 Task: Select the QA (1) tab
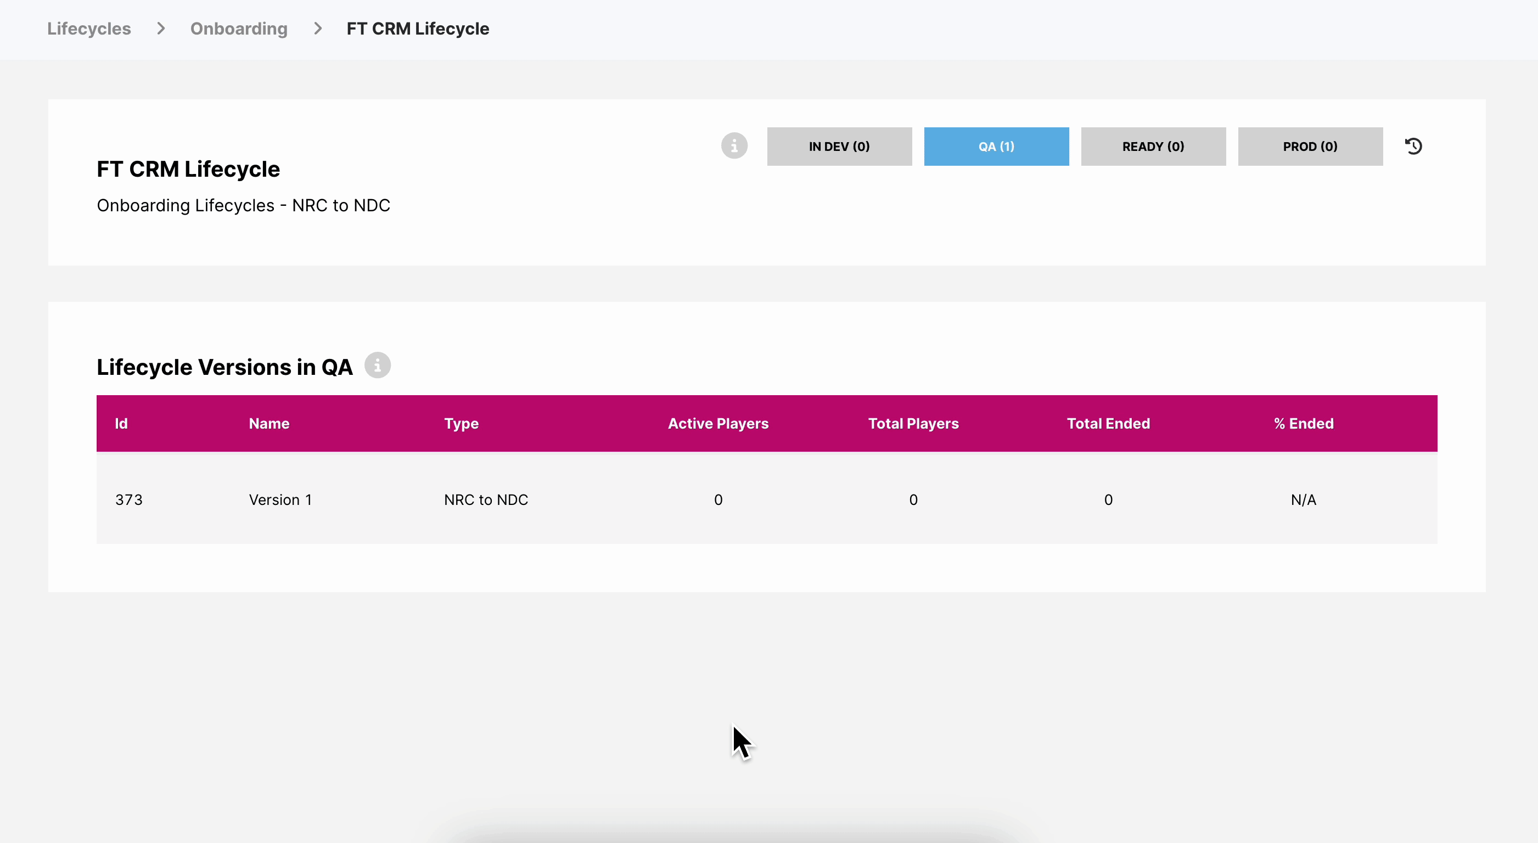[996, 147]
